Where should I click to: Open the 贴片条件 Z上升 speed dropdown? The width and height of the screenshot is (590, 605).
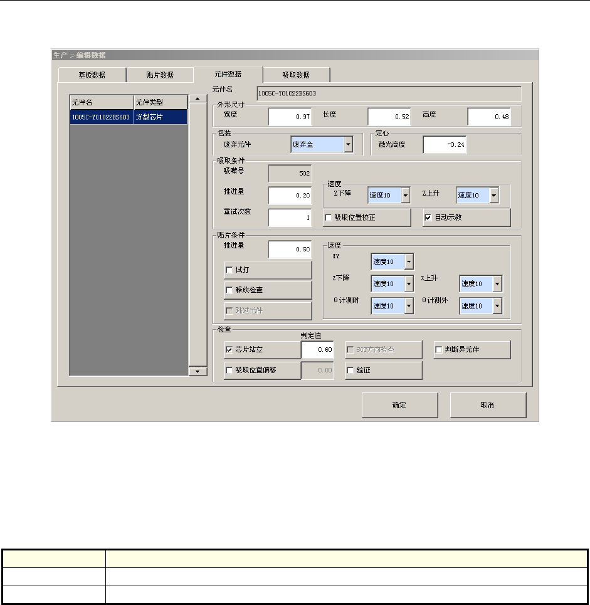pyautogui.click(x=481, y=283)
